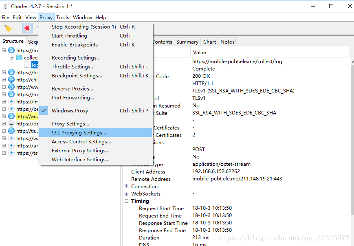Click globe icon of https://m top host
This screenshot has height=246, width=354.
[11, 50]
